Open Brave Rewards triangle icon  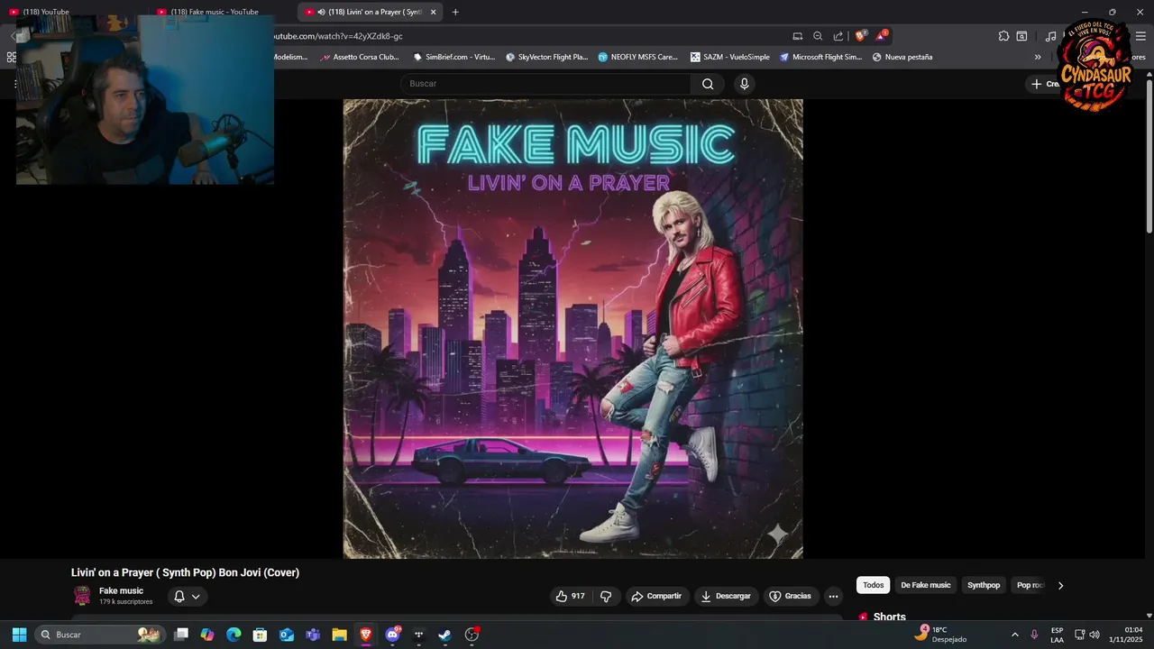(x=882, y=36)
